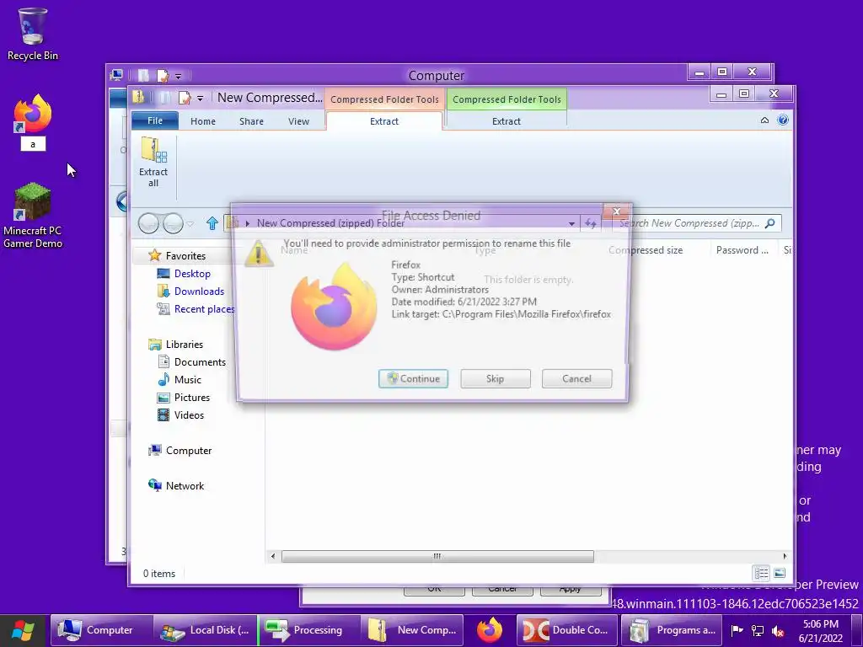Click the scrollbar right arrow
This screenshot has height=647, width=863.
[785, 556]
